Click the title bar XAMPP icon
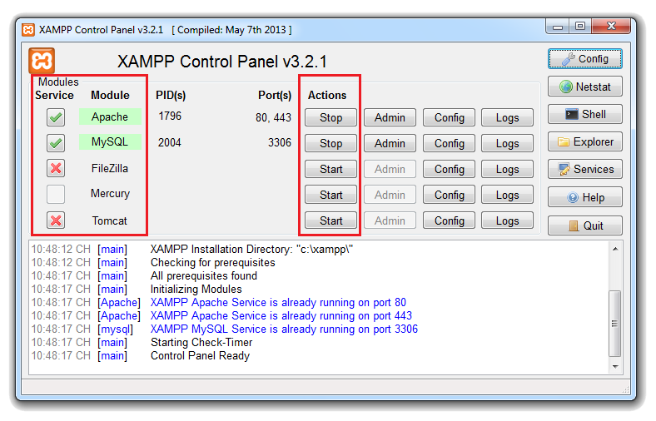Viewport: 656px width, 421px height. (x=28, y=30)
